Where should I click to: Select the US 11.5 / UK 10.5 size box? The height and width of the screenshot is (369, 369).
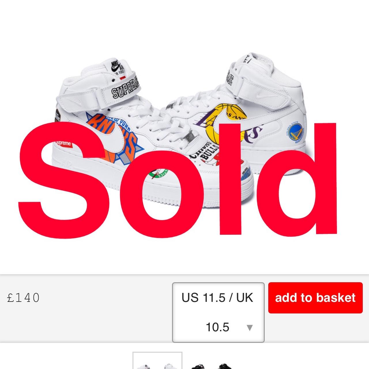tap(218, 312)
